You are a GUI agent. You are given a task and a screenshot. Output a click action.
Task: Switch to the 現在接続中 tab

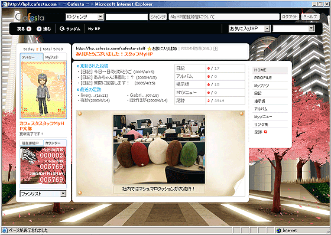coord(31,143)
